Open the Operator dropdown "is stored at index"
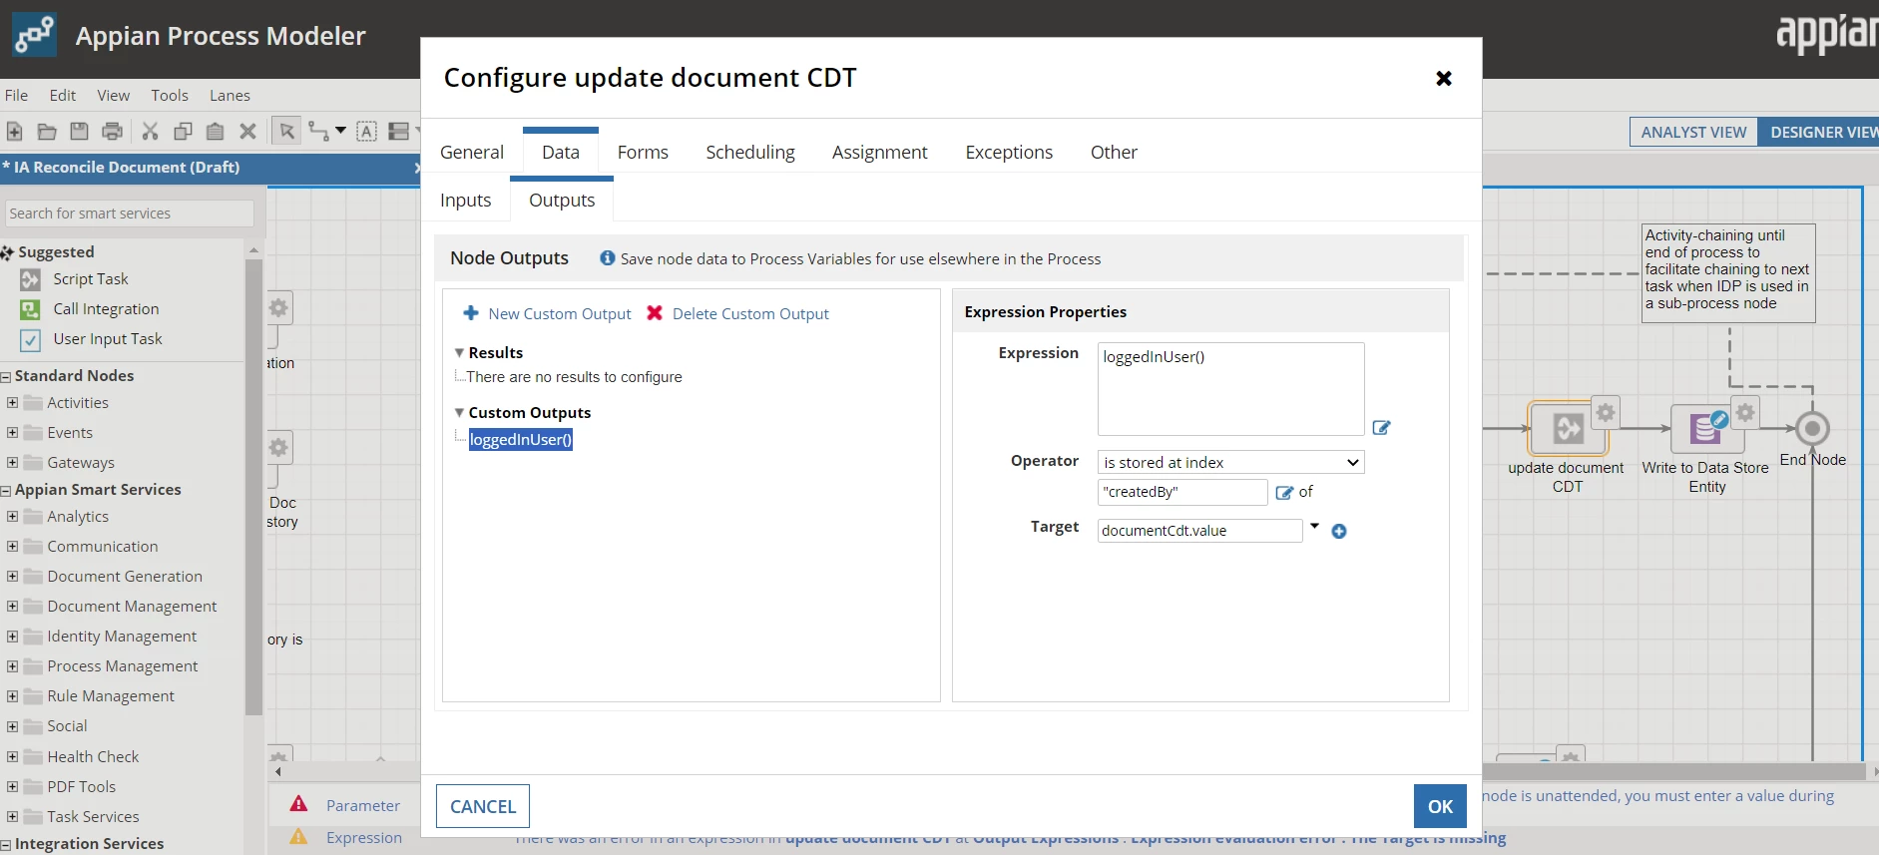1879x855 pixels. [1230, 462]
